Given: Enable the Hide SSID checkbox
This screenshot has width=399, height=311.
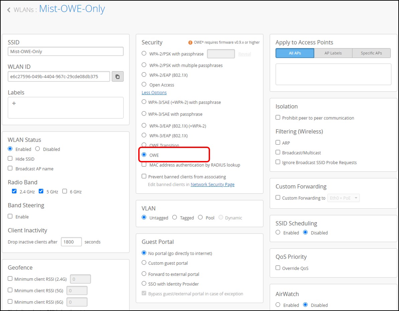Looking at the screenshot, I should 10,159.
